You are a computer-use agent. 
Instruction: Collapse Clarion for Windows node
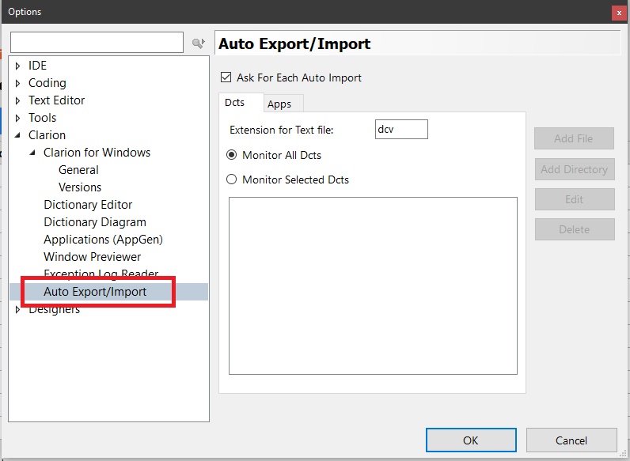click(x=33, y=153)
